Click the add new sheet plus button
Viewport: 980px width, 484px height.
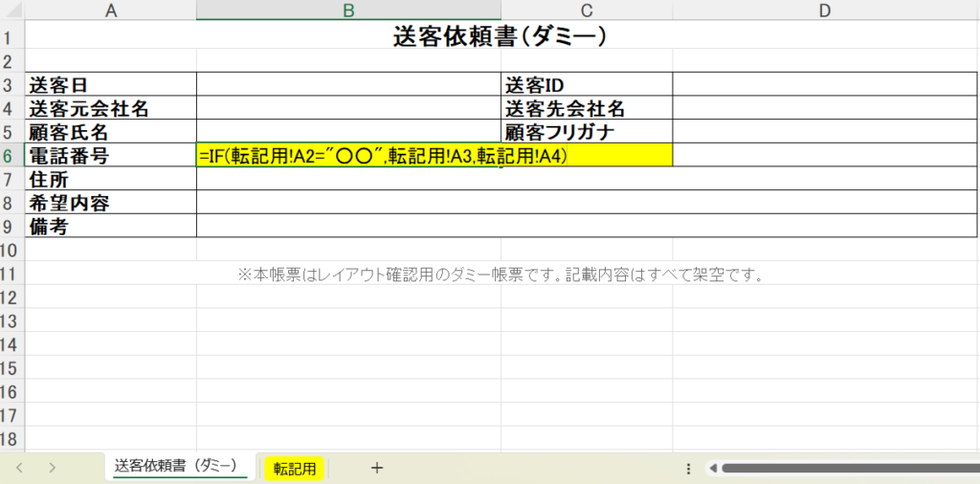click(x=377, y=468)
